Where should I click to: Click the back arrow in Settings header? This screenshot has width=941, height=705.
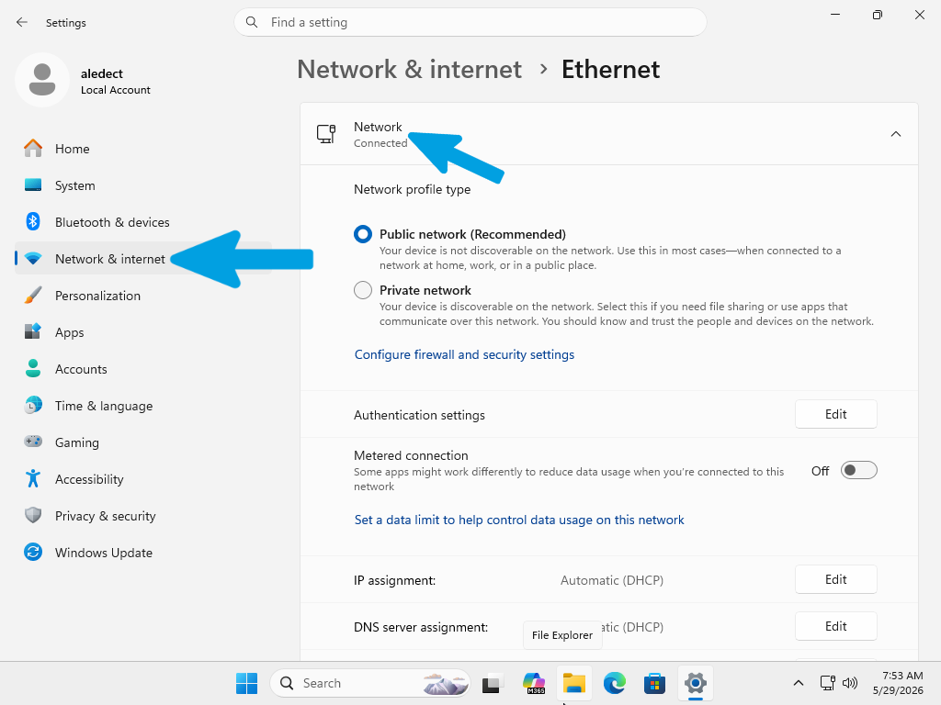[22, 22]
